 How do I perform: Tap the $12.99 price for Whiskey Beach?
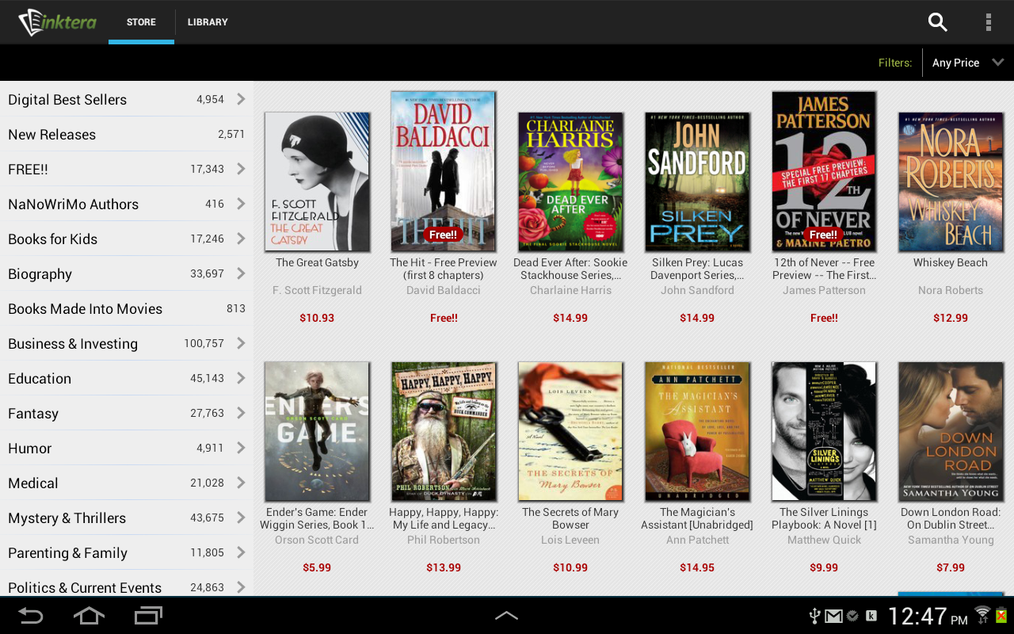pyautogui.click(x=951, y=318)
